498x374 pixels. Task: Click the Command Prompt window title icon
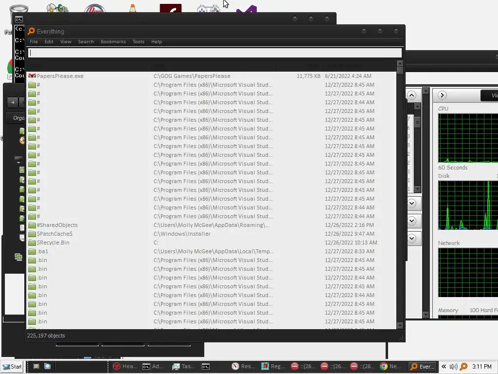click(x=19, y=19)
